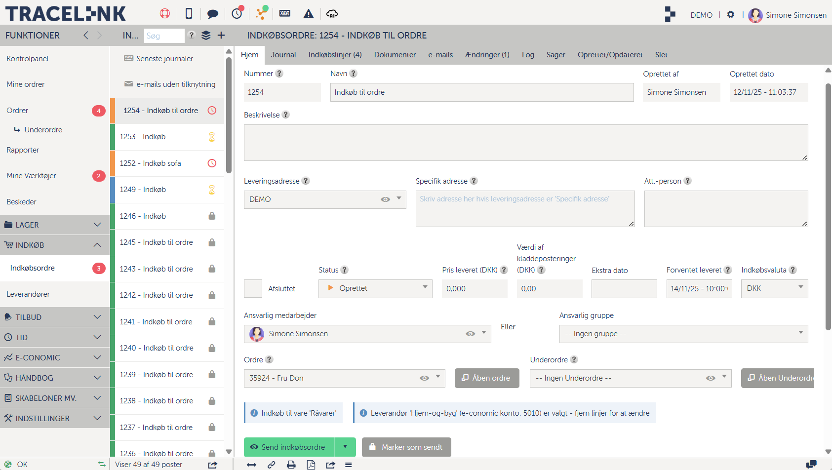Export as PDF using bottom toolbar icon
The image size is (832, 470).
(x=311, y=465)
